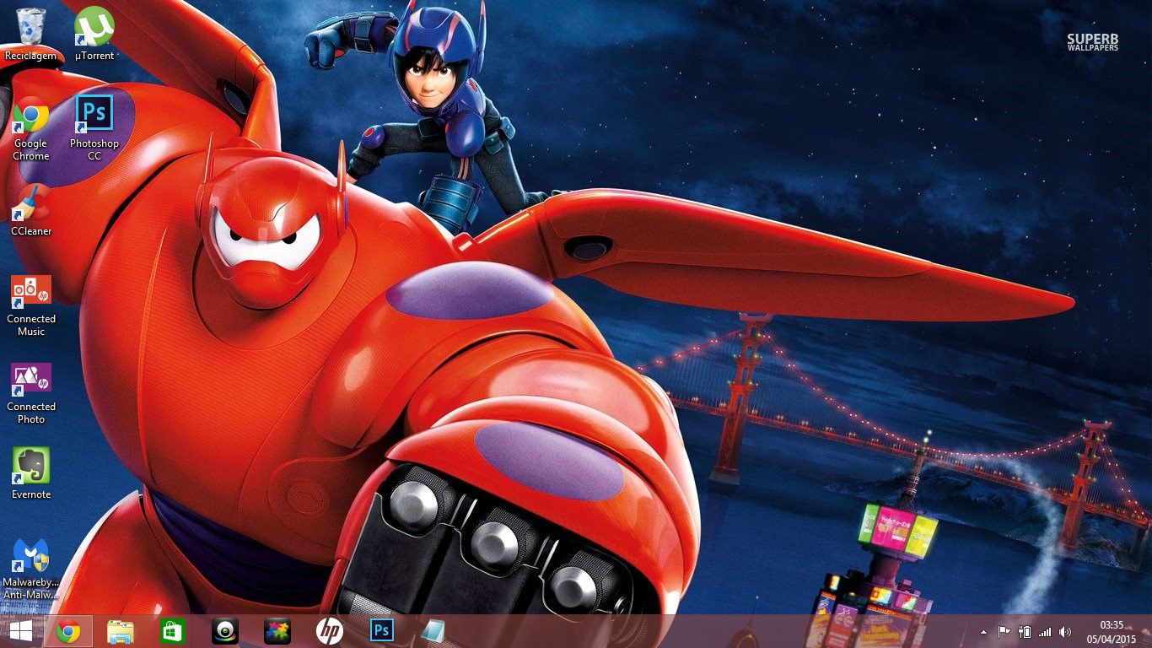Launch Photoshop from the taskbar
The width and height of the screenshot is (1152, 648).
(x=382, y=631)
